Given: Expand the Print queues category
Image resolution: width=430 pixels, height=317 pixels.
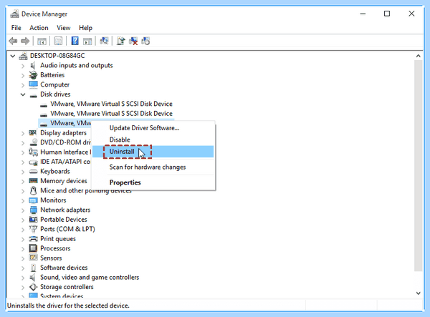Looking at the screenshot, I should coord(23,239).
